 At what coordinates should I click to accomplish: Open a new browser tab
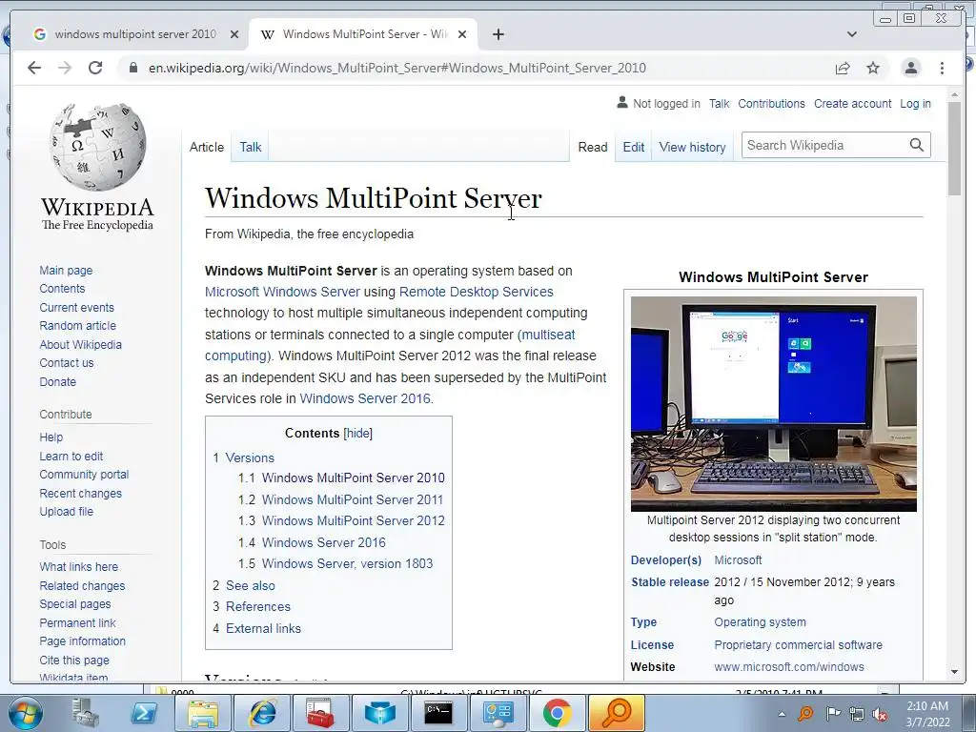tap(498, 34)
